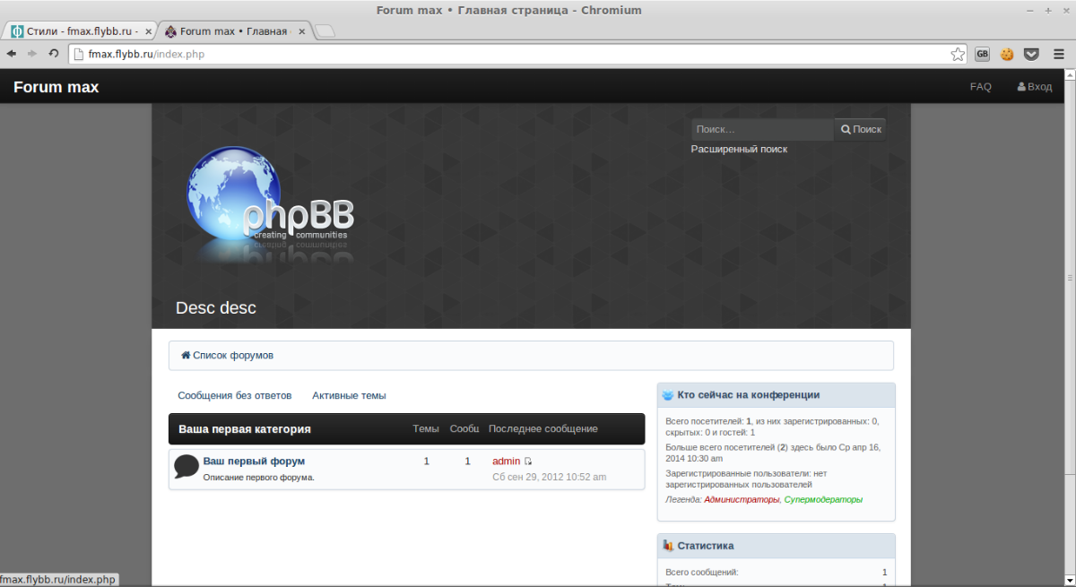Click 'Всего сообщений:' statistics row
The height and width of the screenshot is (587, 1076).
coord(776,572)
